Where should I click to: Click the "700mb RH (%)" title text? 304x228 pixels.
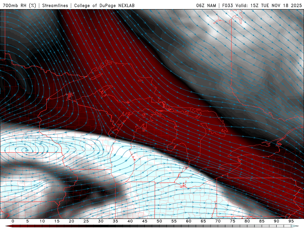20,5
